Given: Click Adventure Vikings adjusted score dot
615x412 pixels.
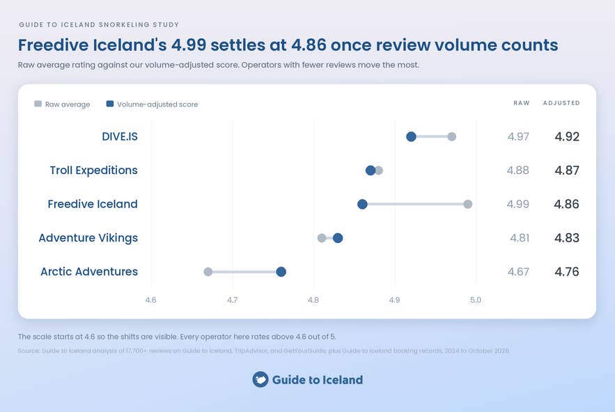Looking at the screenshot, I should [x=338, y=238].
